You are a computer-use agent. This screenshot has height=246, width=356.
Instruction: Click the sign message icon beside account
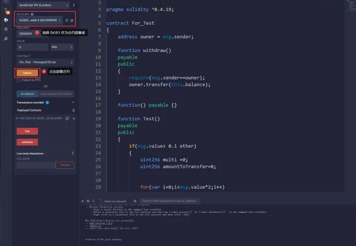tap(72, 20)
